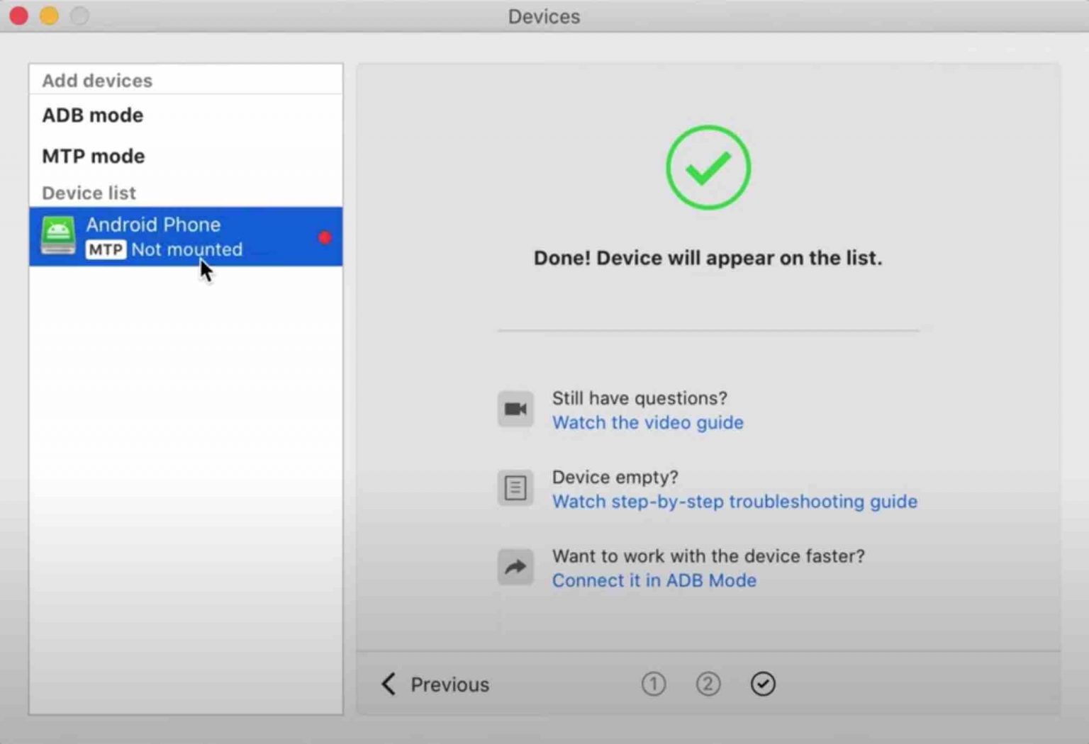The width and height of the screenshot is (1089, 744).
Task: Click the video camera icon beside questions text
Action: (x=515, y=409)
